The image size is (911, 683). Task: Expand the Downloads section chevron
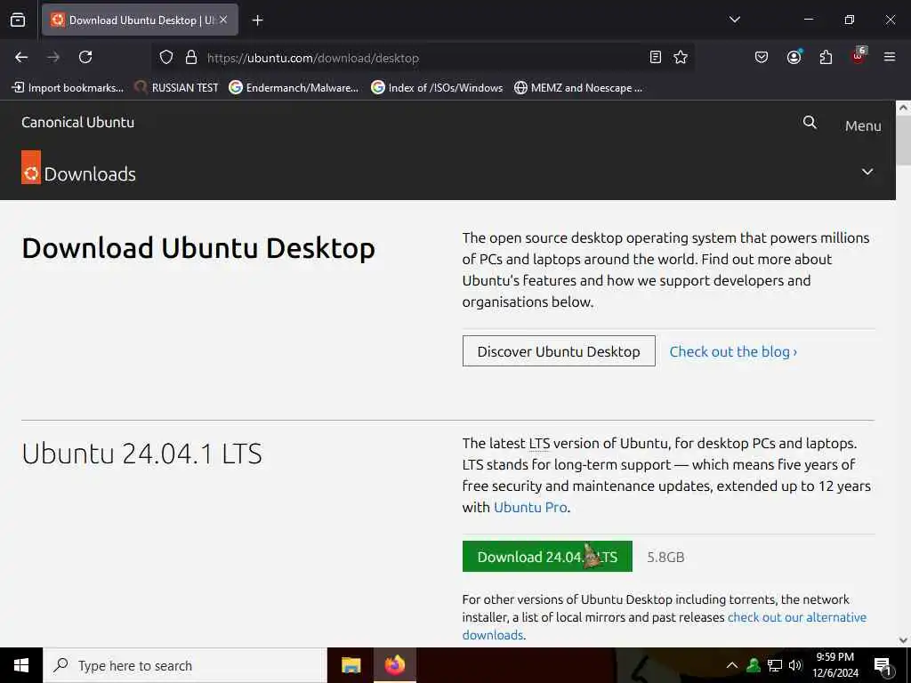tap(867, 172)
